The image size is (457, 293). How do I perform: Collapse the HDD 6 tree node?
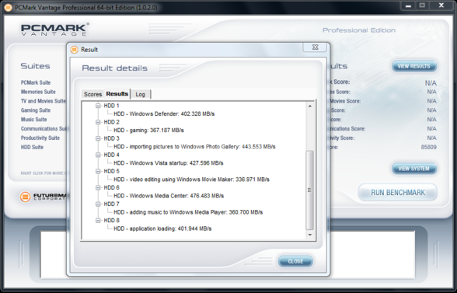[98, 187]
